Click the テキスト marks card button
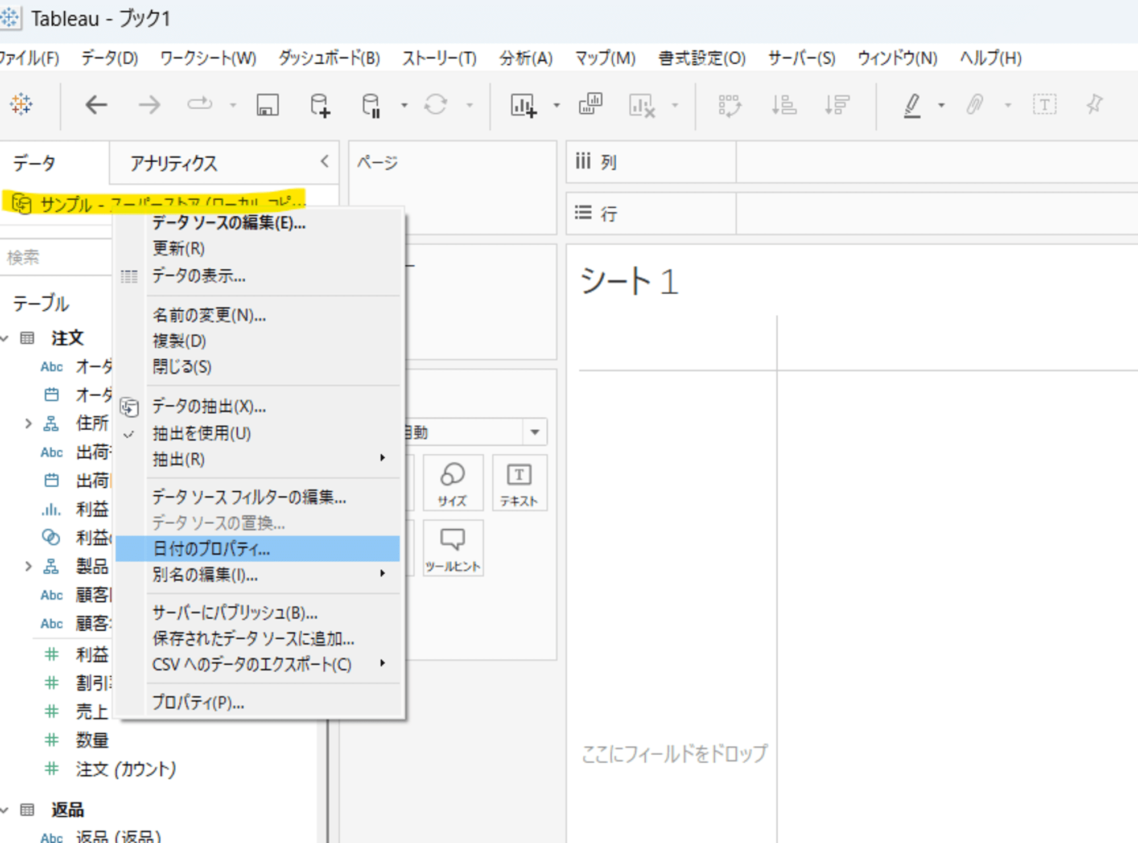This screenshot has width=1138, height=843. [519, 483]
